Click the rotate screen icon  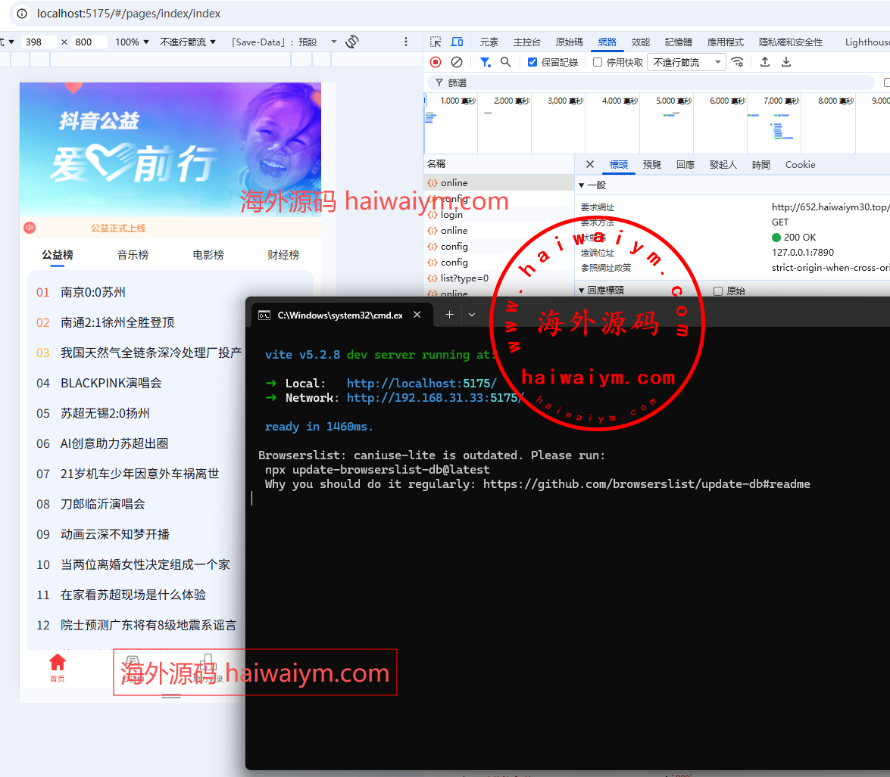point(351,42)
